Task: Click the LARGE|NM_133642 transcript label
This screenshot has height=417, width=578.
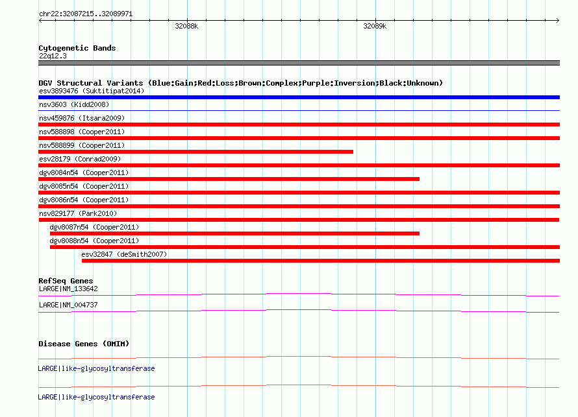Action: point(68,289)
